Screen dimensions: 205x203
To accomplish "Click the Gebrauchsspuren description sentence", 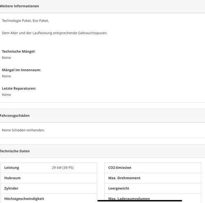I will 55,33.
